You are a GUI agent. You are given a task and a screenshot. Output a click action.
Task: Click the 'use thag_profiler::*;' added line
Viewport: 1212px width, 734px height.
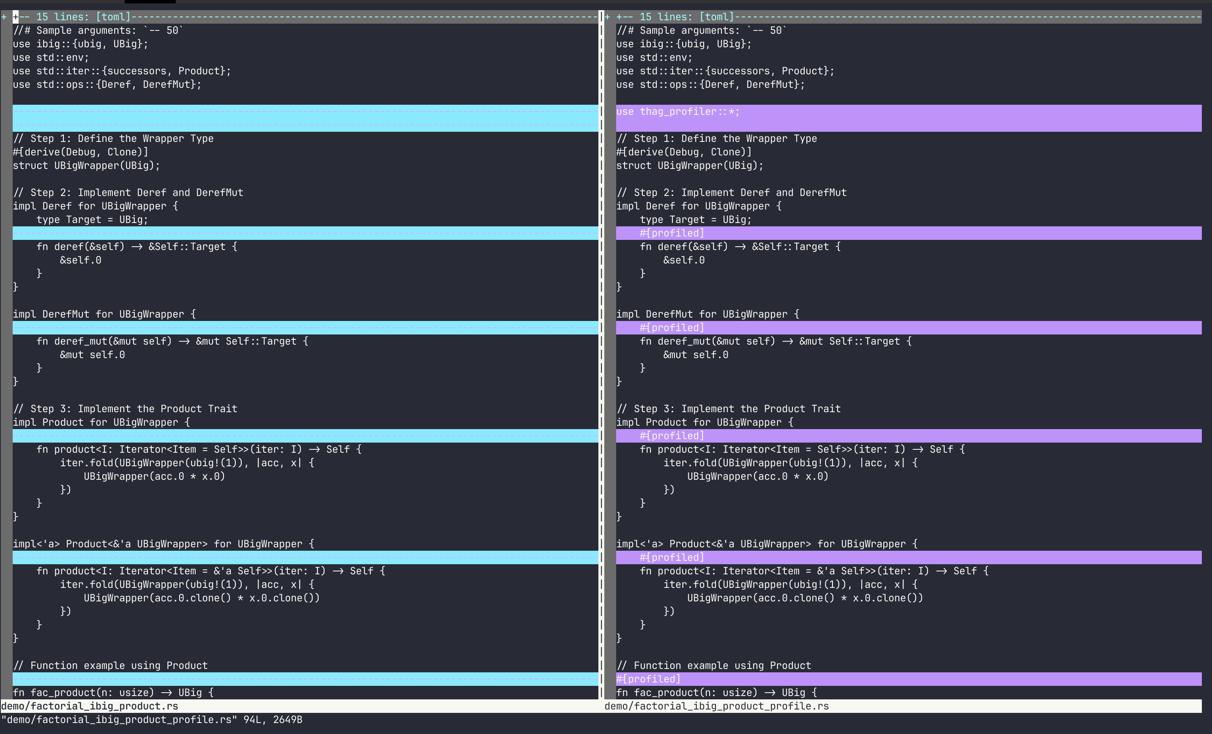click(677, 111)
